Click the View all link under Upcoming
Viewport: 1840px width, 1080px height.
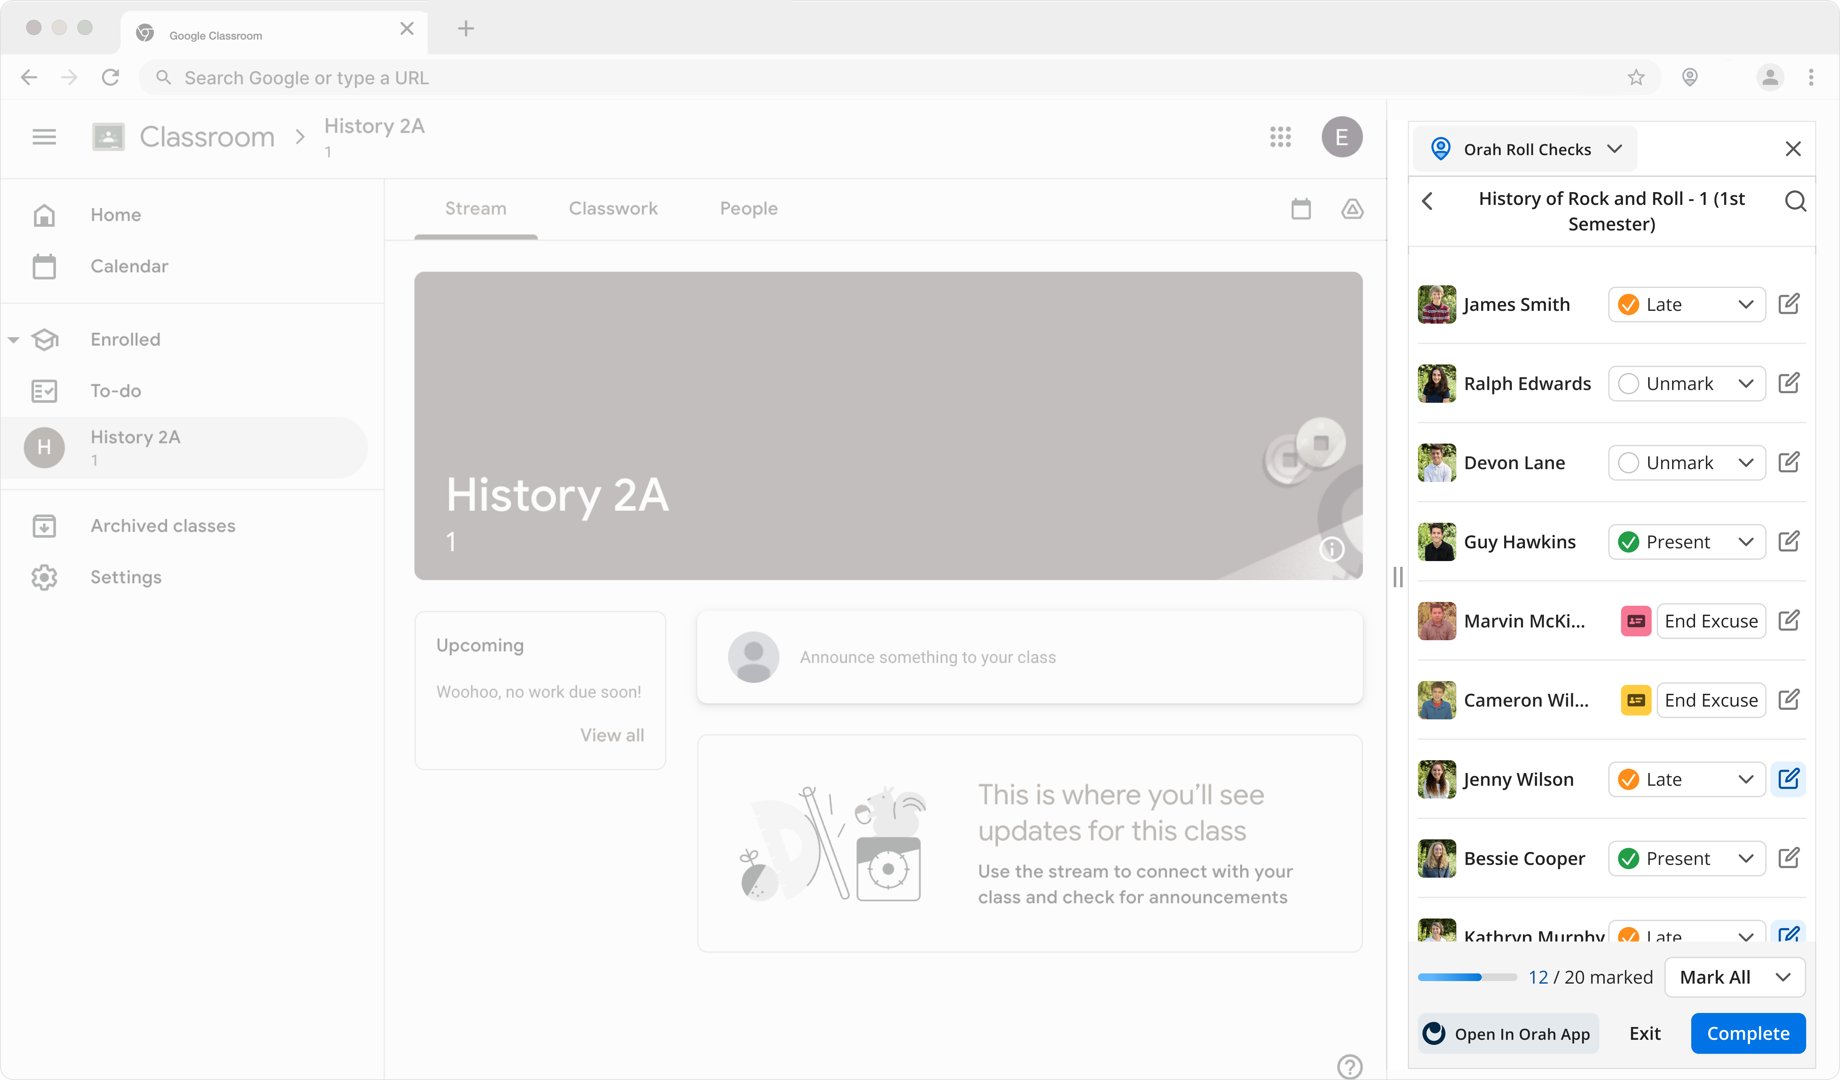(x=612, y=735)
